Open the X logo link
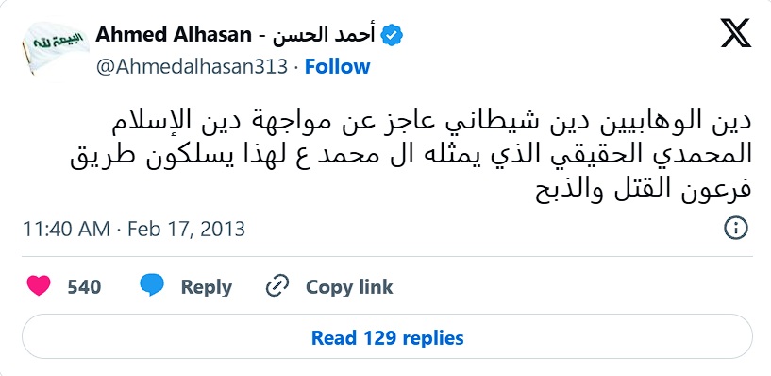 tap(736, 32)
